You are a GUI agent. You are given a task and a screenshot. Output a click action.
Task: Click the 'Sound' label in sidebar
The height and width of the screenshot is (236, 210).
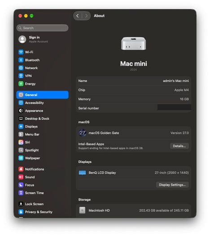(30, 177)
